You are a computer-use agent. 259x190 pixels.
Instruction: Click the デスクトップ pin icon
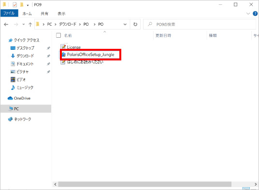48,48
